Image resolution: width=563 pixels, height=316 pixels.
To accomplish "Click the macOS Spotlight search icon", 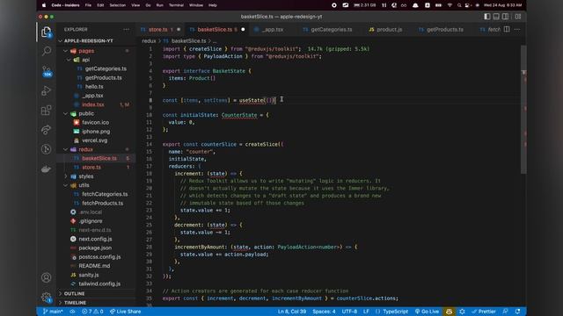I will coord(459,5).
